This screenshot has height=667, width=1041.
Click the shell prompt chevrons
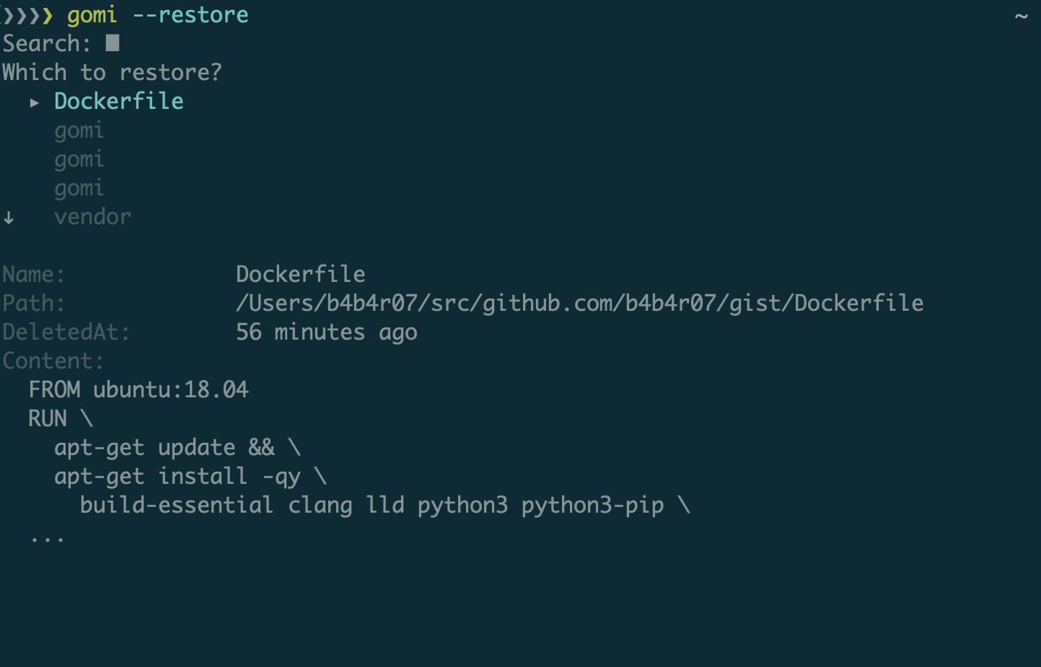point(27,15)
